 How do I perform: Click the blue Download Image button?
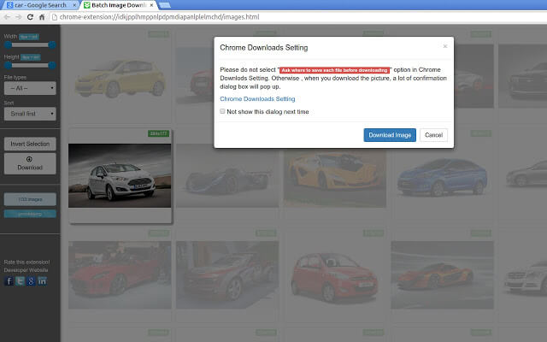pyautogui.click(x=390, y=135)
